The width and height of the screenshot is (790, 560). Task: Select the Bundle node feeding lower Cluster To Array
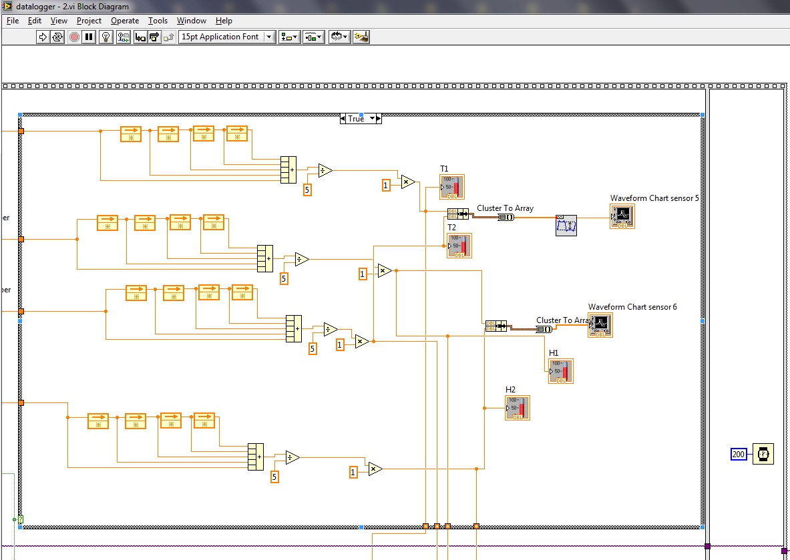(x=496, y=326)
